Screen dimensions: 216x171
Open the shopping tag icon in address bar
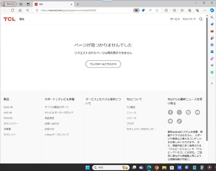coord(143,10)
